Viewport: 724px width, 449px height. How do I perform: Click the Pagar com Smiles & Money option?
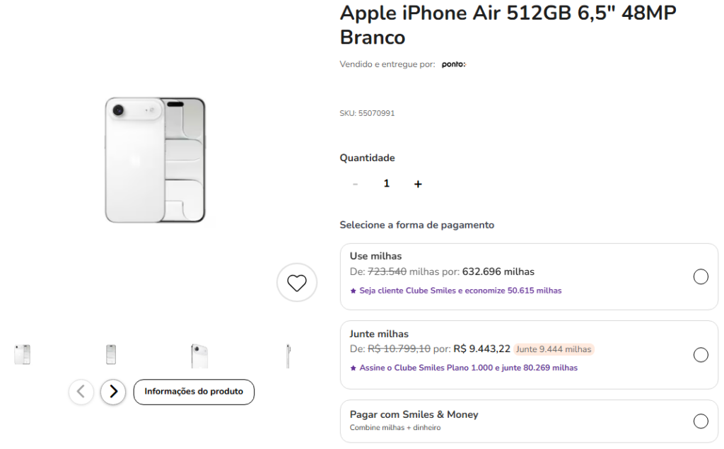point(414,415)
